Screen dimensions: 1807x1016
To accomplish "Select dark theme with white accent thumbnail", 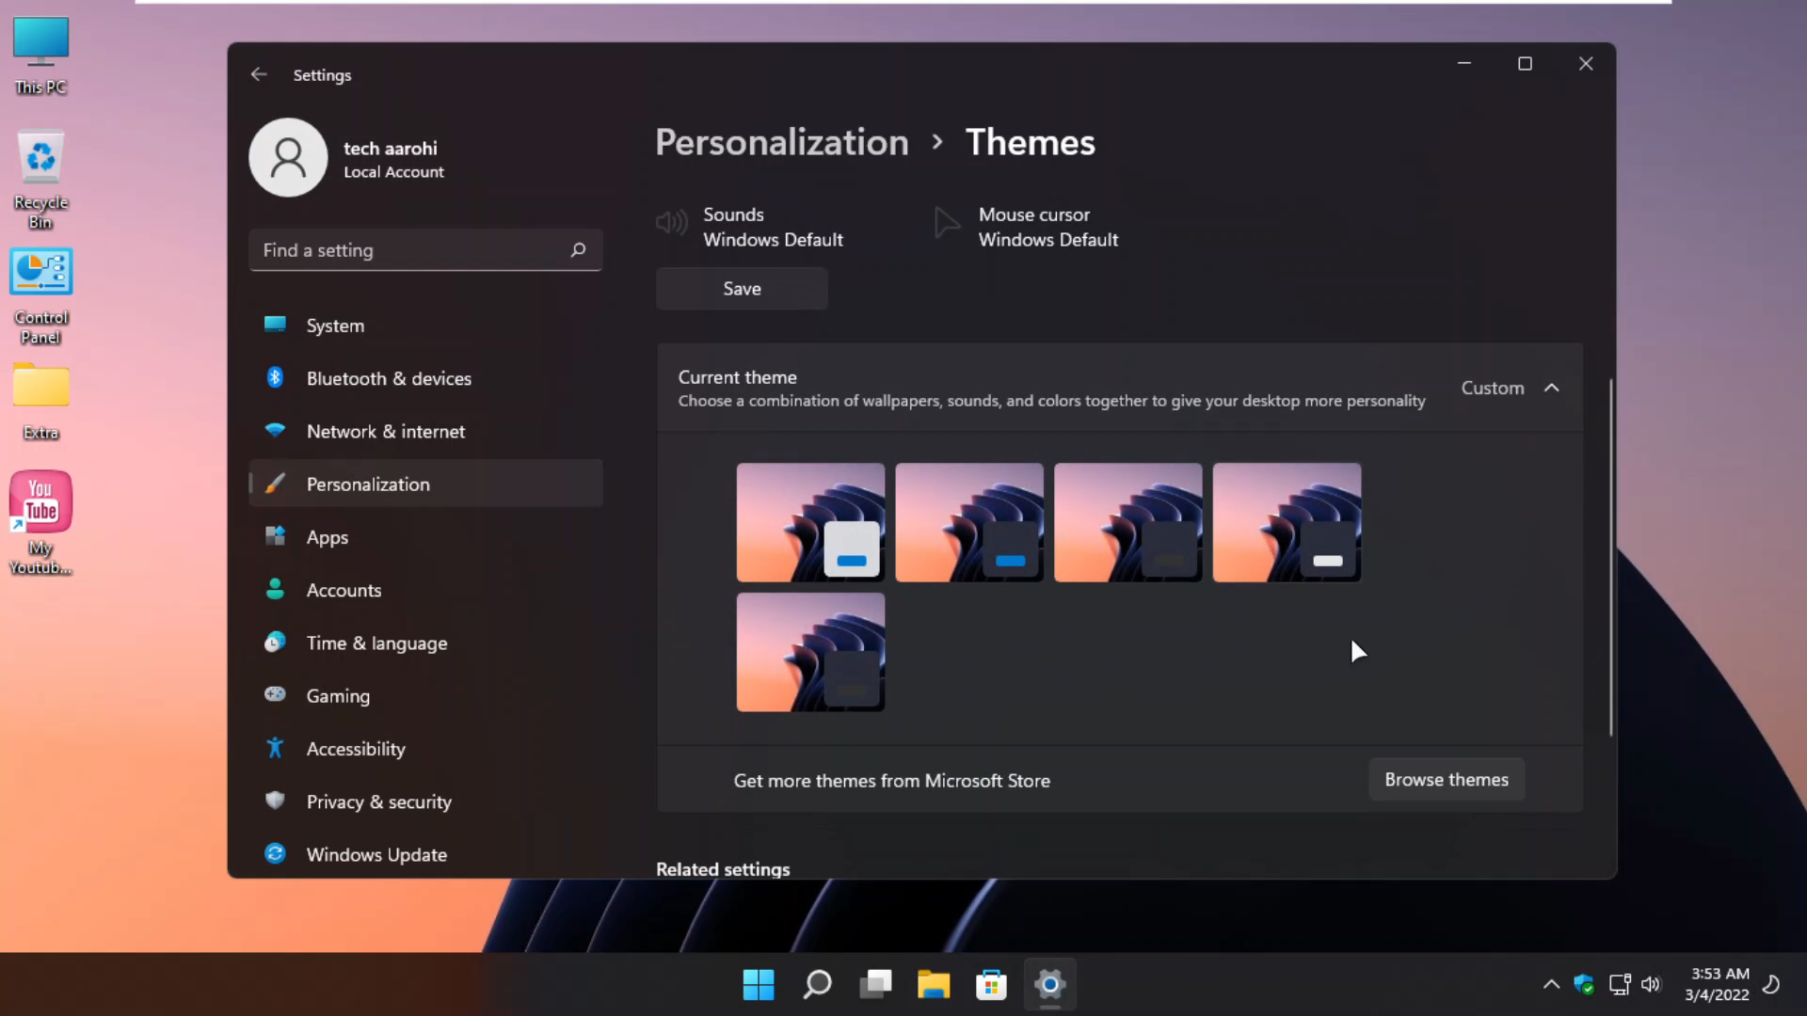I will click(1287, 522).
